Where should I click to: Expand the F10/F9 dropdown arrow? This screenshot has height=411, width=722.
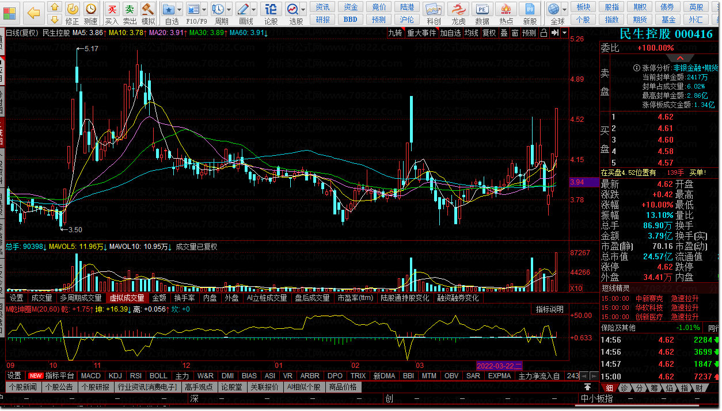[205, 9]
